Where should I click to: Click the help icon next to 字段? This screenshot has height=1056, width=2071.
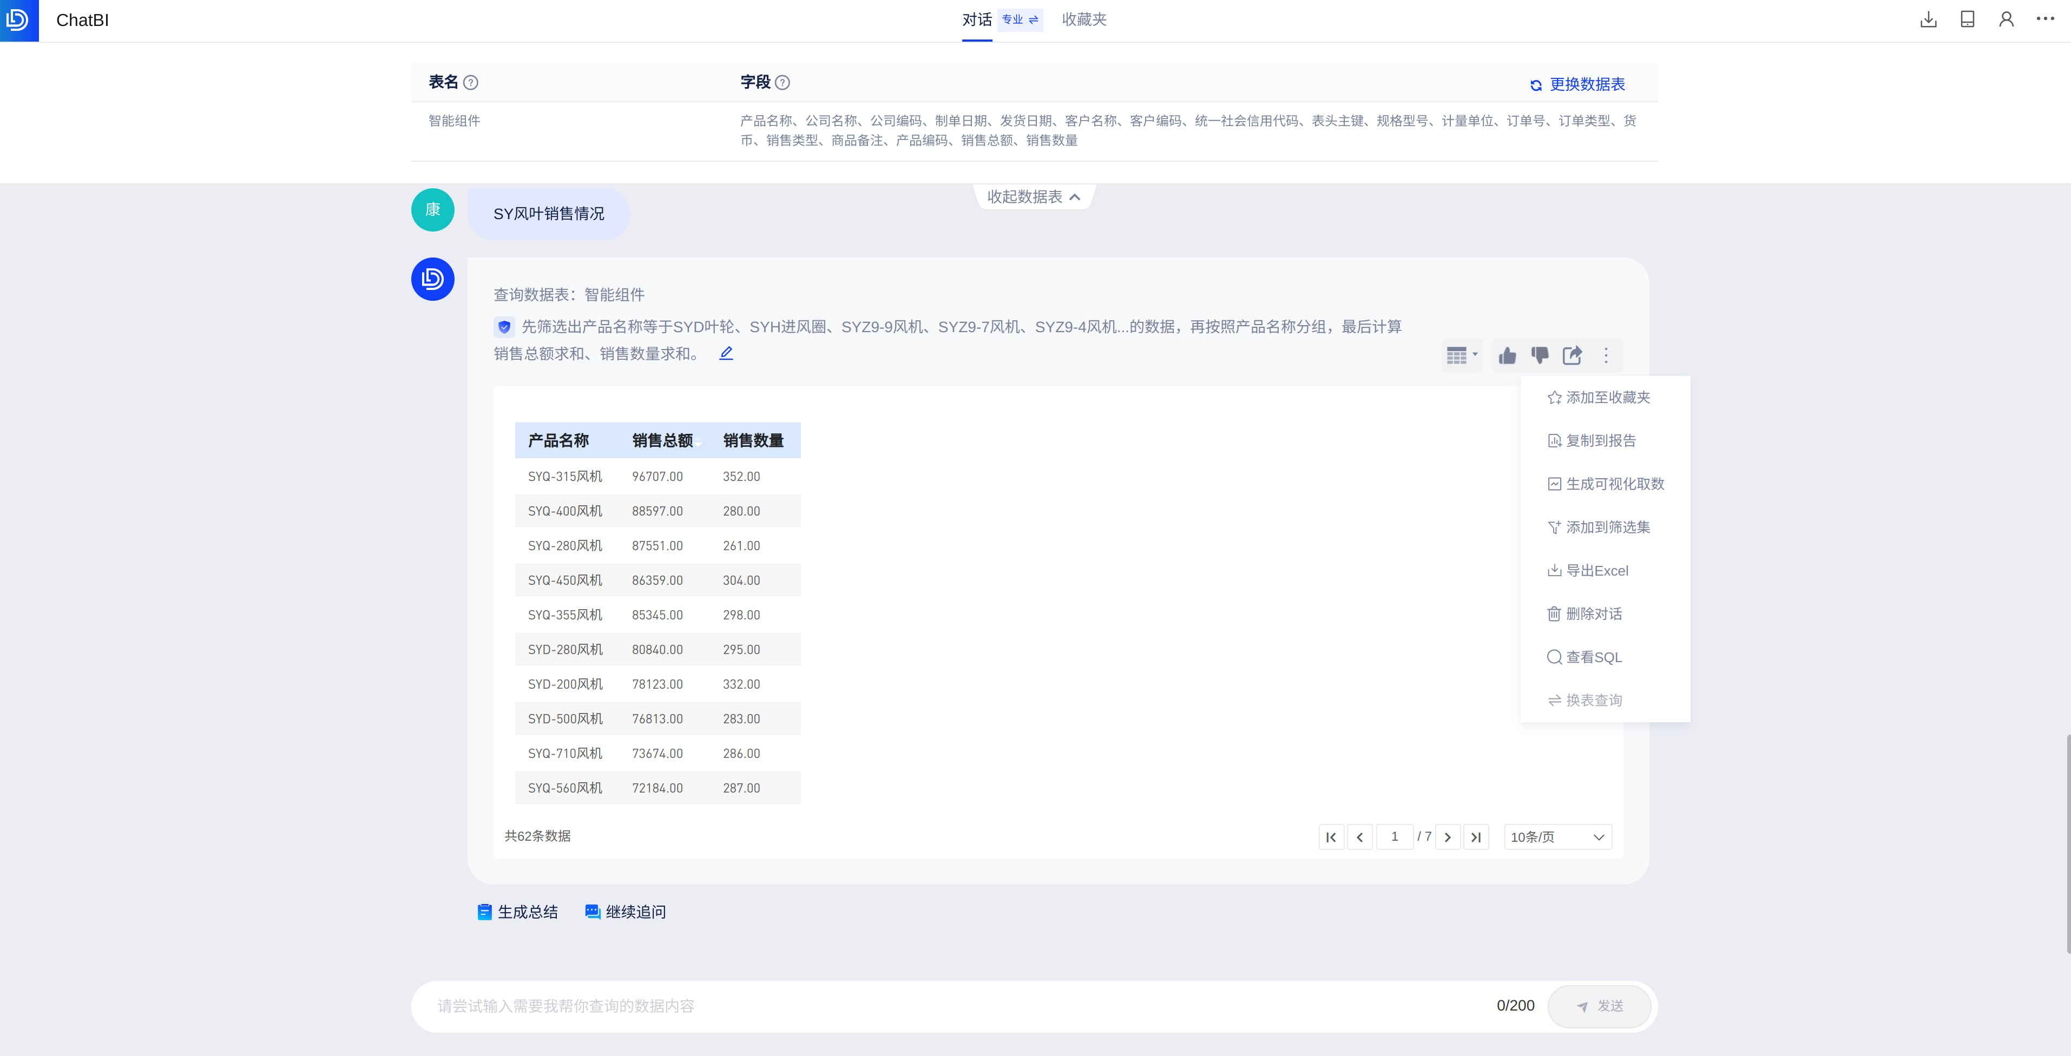pos(783,83)
